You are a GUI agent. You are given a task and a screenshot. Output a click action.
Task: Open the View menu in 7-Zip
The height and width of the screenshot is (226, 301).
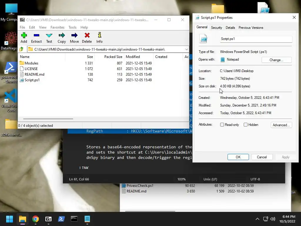coord(43,27)
